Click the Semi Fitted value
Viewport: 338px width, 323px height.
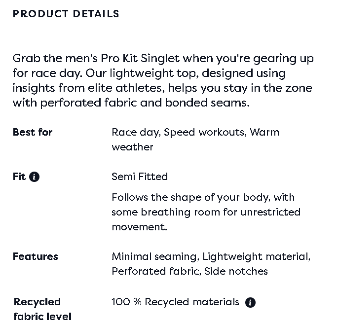pos(140,177)
